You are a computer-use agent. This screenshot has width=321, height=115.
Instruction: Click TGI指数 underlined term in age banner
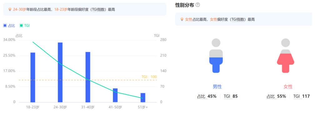pyautogui.click(x=98, y=10)
